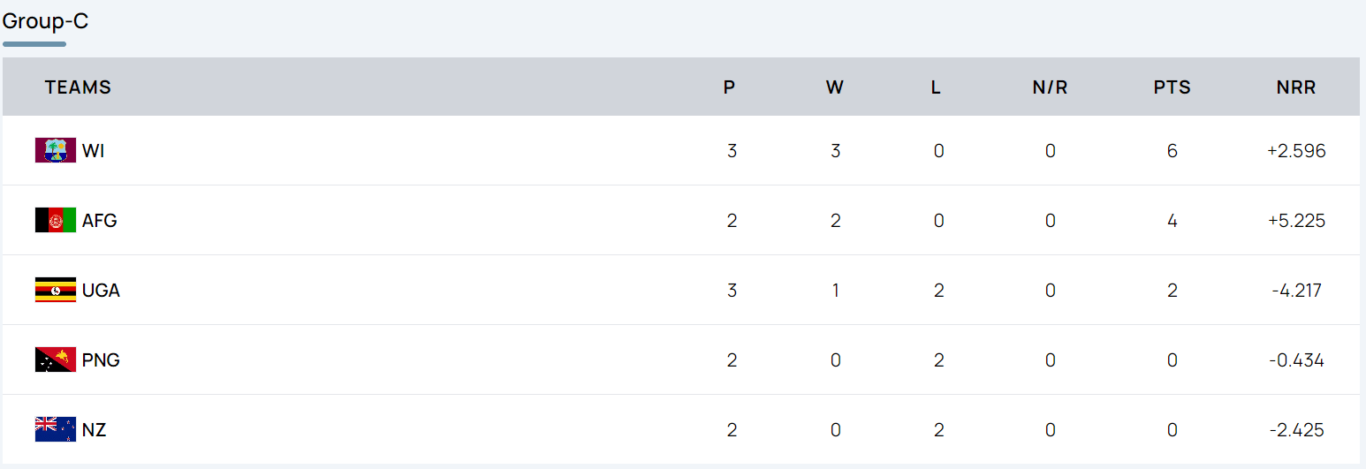Click West Indies points value 6
This screenshot has width=1366, height=469.
tap(1172, 151)
